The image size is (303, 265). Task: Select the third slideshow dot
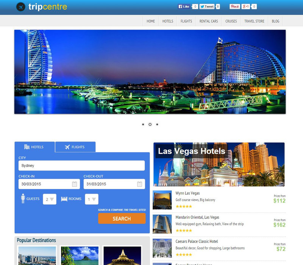pos(157,125)
